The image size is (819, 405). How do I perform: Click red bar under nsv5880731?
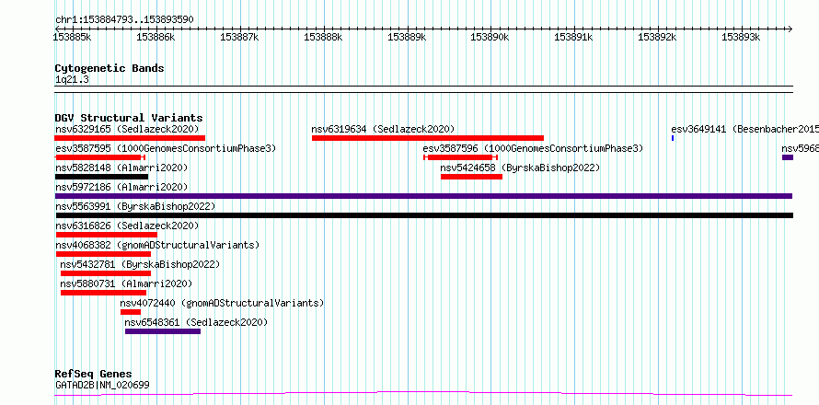coord(103,293)
